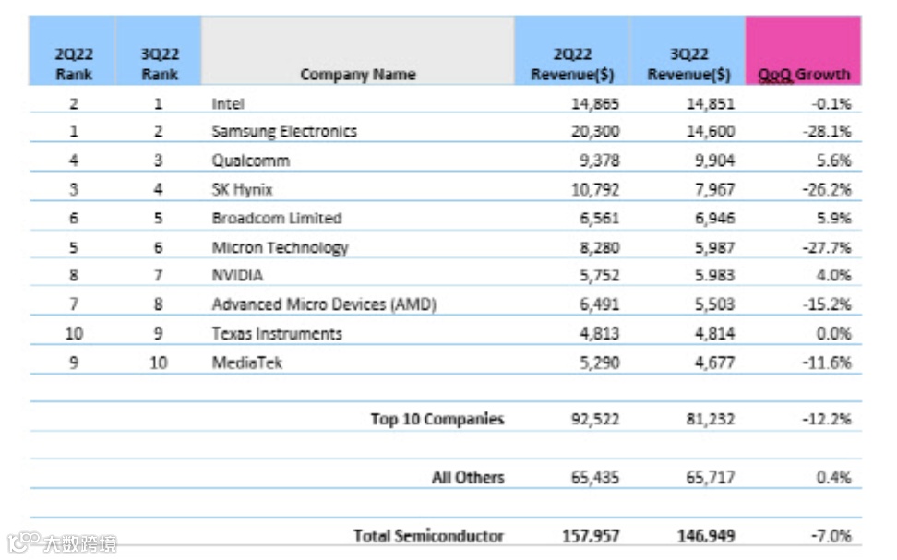897x560 pixels.
Task: Click AMD growth value -15.2%
Action: point(827,304)
